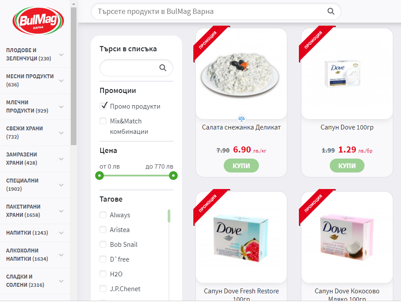Buy Салата снежанка with the КУПИ button
This screenshot has width=401, height=302.
pos(241,166)
